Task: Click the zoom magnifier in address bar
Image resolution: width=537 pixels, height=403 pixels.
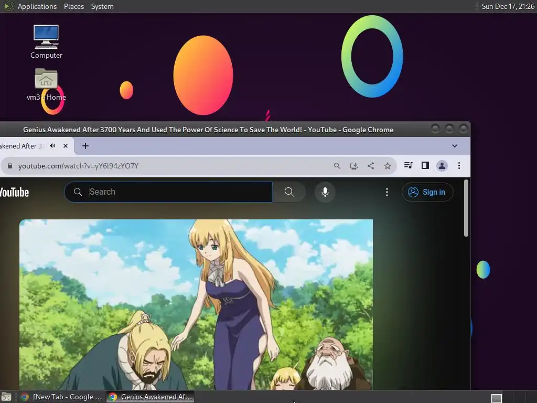Action: (x=337, y=166)
